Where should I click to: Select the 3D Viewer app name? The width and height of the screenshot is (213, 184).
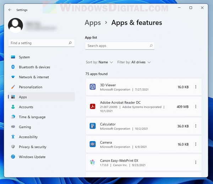pyautogui.click(x=108, y=85)
